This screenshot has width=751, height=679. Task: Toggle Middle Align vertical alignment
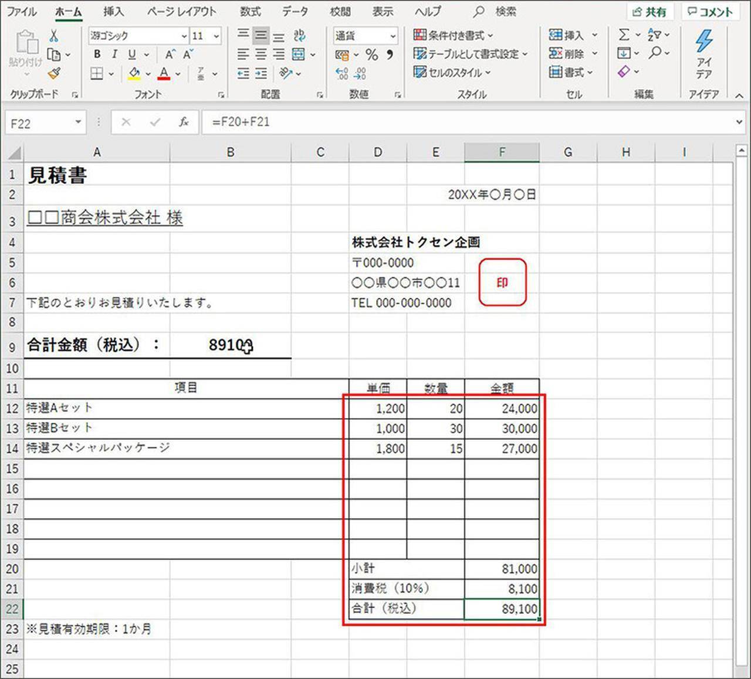[x=261, y=36]
